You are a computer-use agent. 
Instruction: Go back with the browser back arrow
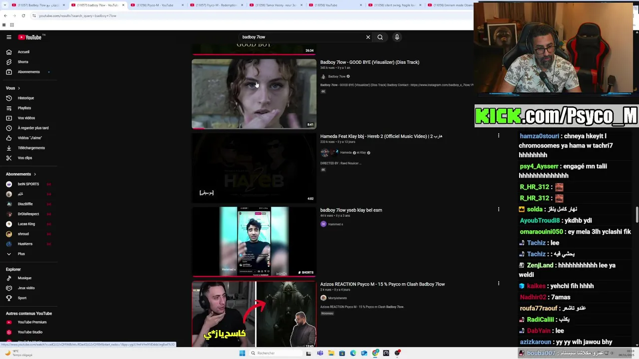pos(5,15)
